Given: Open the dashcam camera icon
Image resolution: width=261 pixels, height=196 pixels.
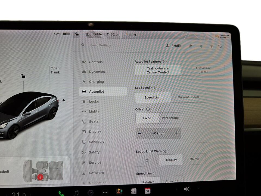Looking at the screenshot, I should (x=91, y=192).
